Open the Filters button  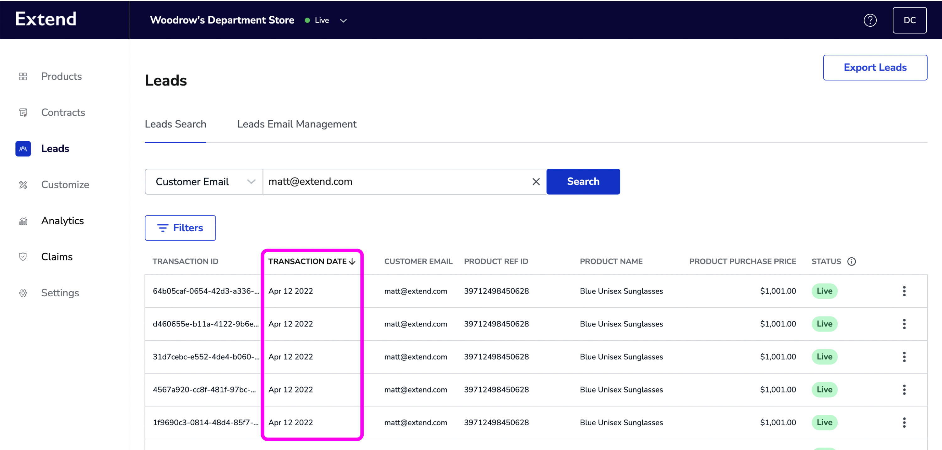[180, 228]
